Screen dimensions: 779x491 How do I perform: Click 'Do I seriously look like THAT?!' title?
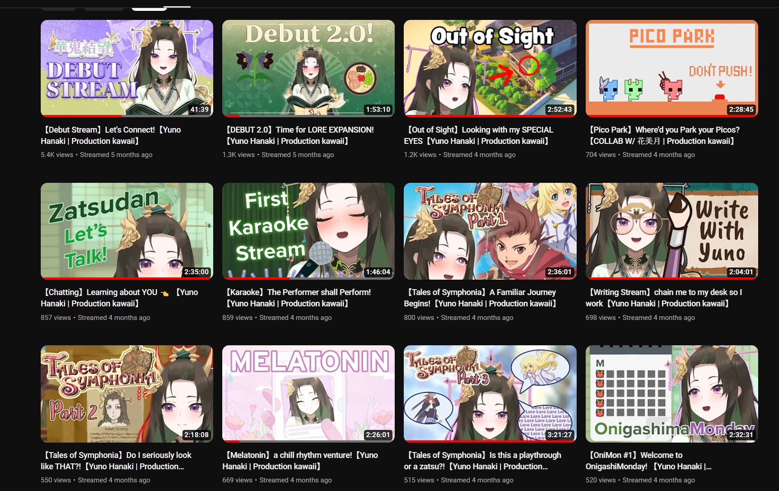(116, 461)
